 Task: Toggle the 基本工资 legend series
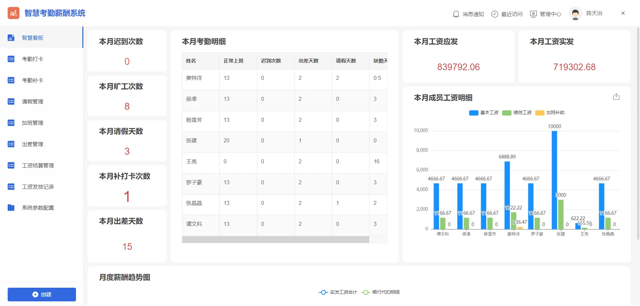(x=483, y=113)
